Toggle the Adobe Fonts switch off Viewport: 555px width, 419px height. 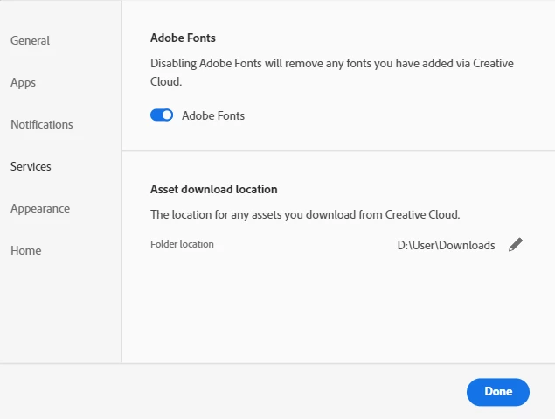(162, 115)
